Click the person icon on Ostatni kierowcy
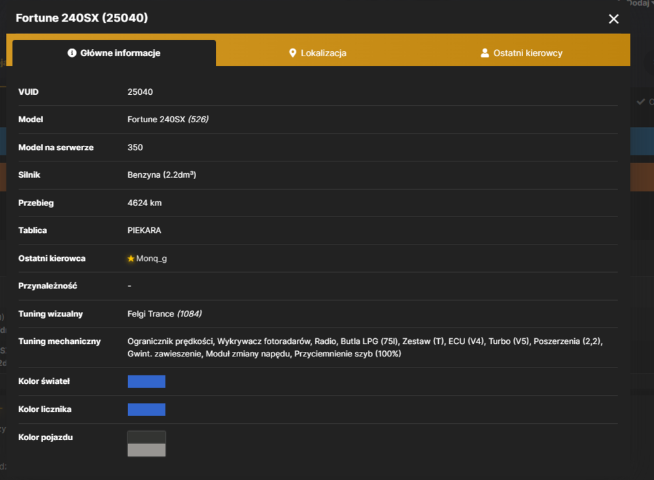This screenshot has height=480, width=654. 485,53
